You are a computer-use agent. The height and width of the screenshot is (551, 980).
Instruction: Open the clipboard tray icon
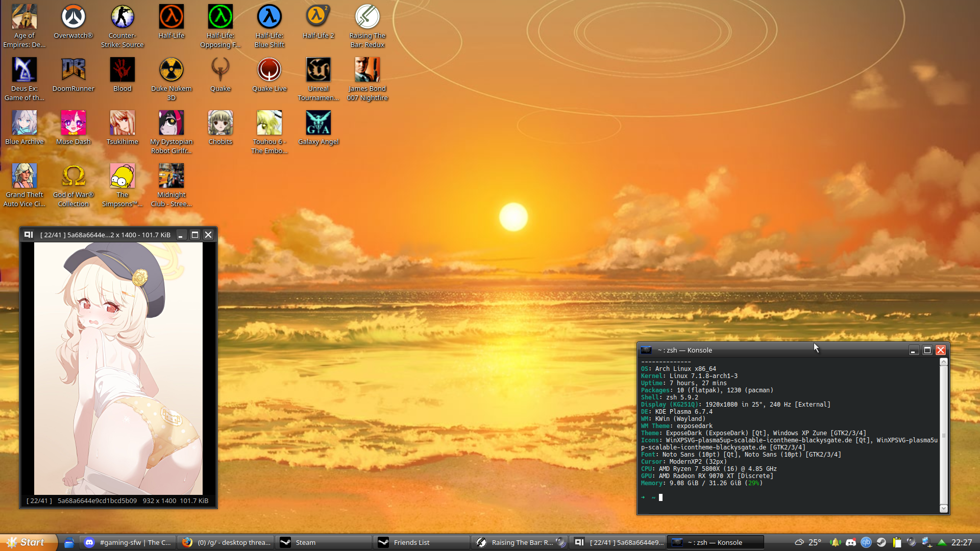tap(897, 542)
